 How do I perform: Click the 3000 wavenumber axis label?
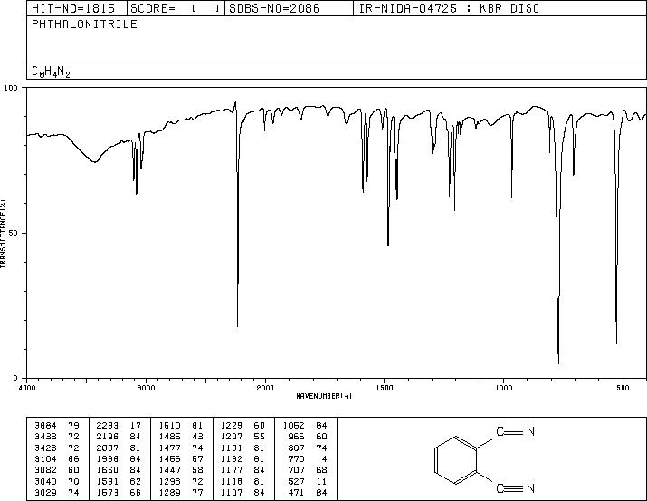[x=146, y=388]
